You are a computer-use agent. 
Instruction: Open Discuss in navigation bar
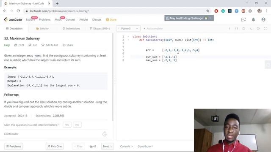point(97,19)
